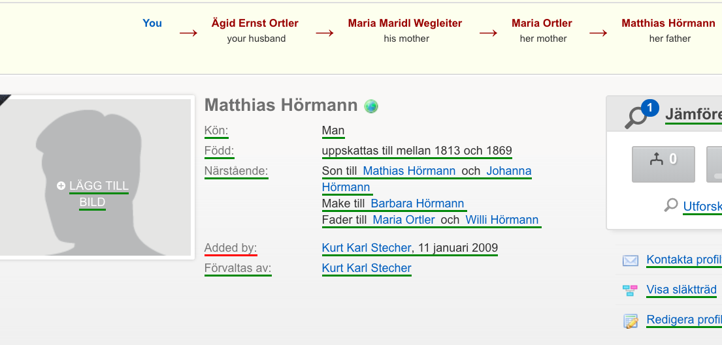Click the envelope icon for Kontakta profil
Screen dimensions: 722x345
631,260
